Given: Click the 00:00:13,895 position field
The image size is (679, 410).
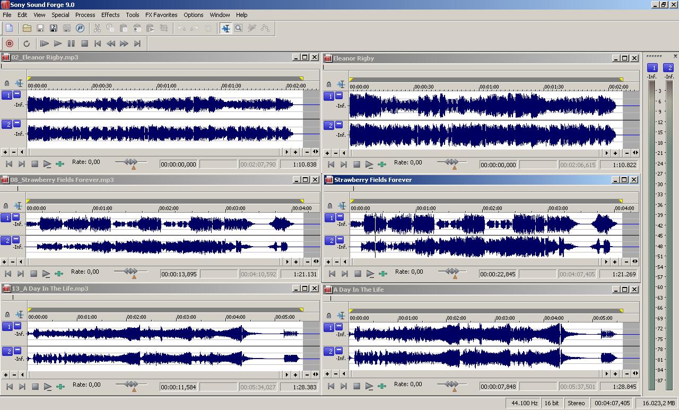Looking at the screenshot, I should pyautogui.click(x=178, y=274).
